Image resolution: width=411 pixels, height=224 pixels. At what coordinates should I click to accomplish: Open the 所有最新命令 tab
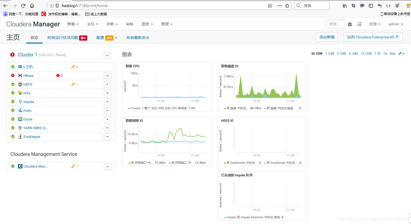tap(138, 38)
